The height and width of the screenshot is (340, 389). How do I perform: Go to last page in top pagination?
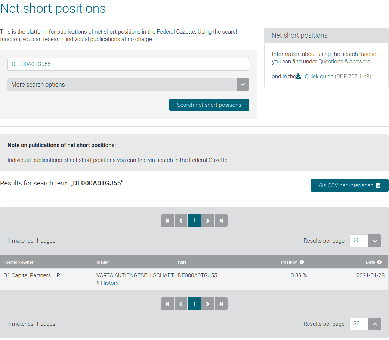tap(221, 221)
